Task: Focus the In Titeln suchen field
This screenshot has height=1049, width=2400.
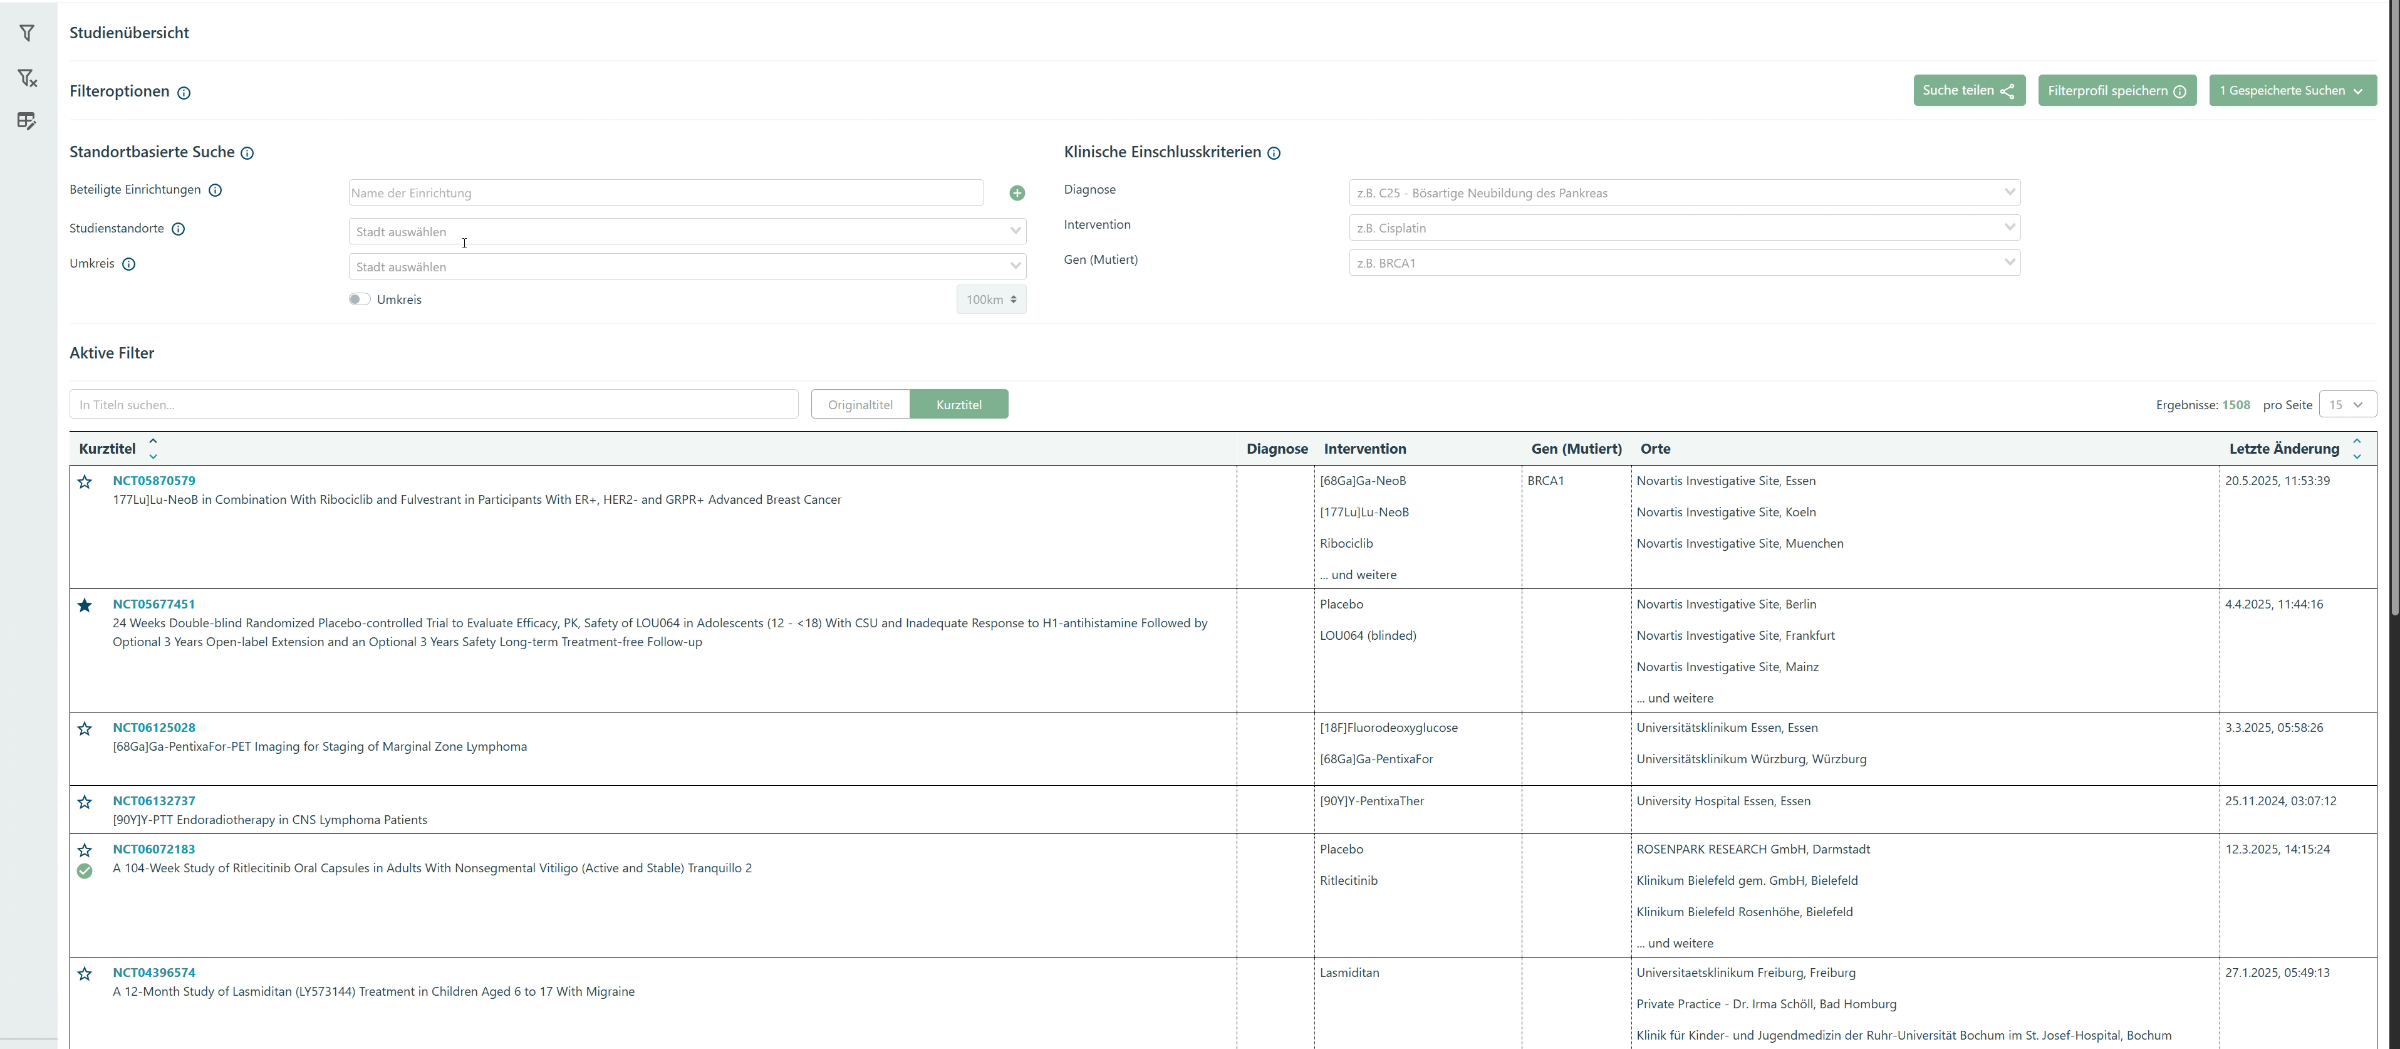Action: (434, 404)
